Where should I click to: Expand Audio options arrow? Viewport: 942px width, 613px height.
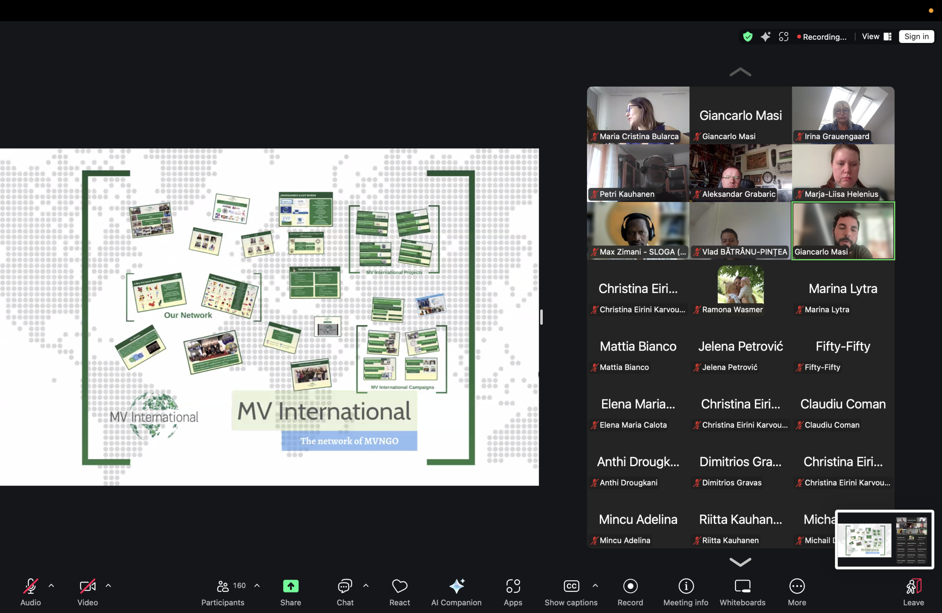point(52,586)
